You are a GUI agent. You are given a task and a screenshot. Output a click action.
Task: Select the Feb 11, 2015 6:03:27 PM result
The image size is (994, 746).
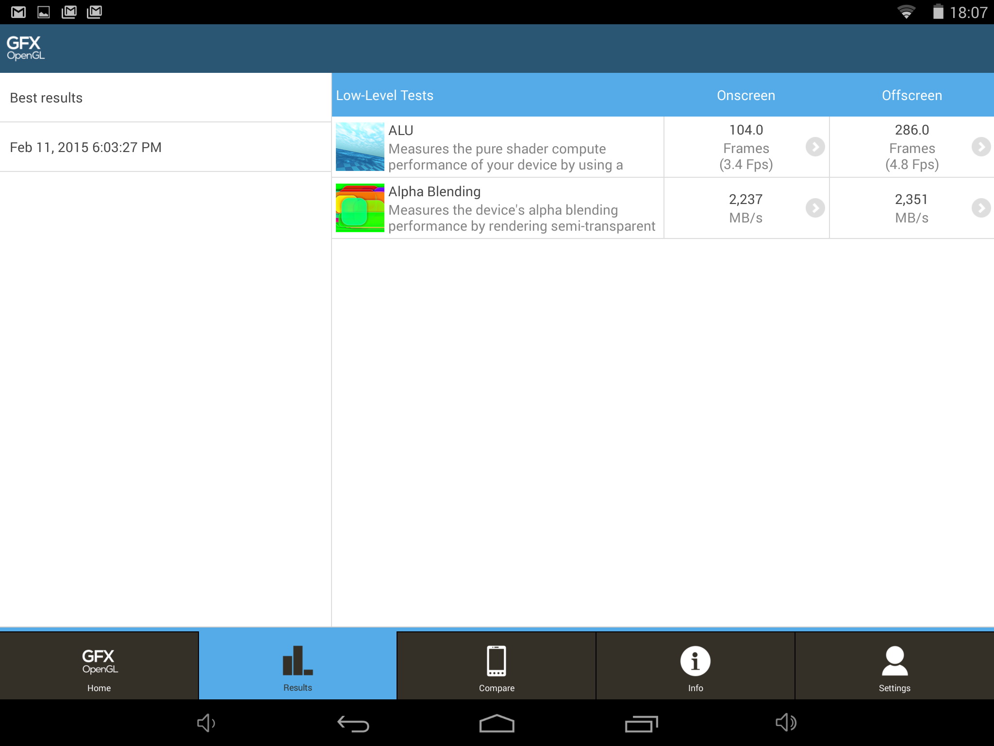166,147
